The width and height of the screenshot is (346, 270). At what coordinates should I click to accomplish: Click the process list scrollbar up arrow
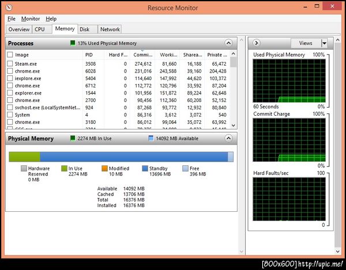pyautogui.click(x=234, y=54)
